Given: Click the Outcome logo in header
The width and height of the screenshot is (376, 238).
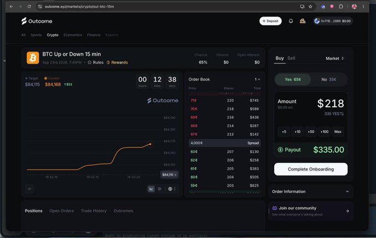Looking at the screenshot, I should (37, 21).
